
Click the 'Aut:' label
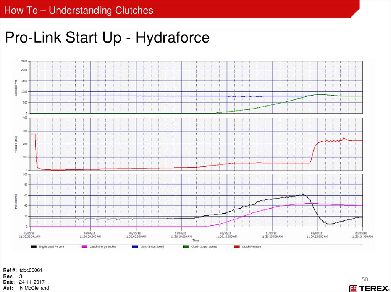coord(8,288)
